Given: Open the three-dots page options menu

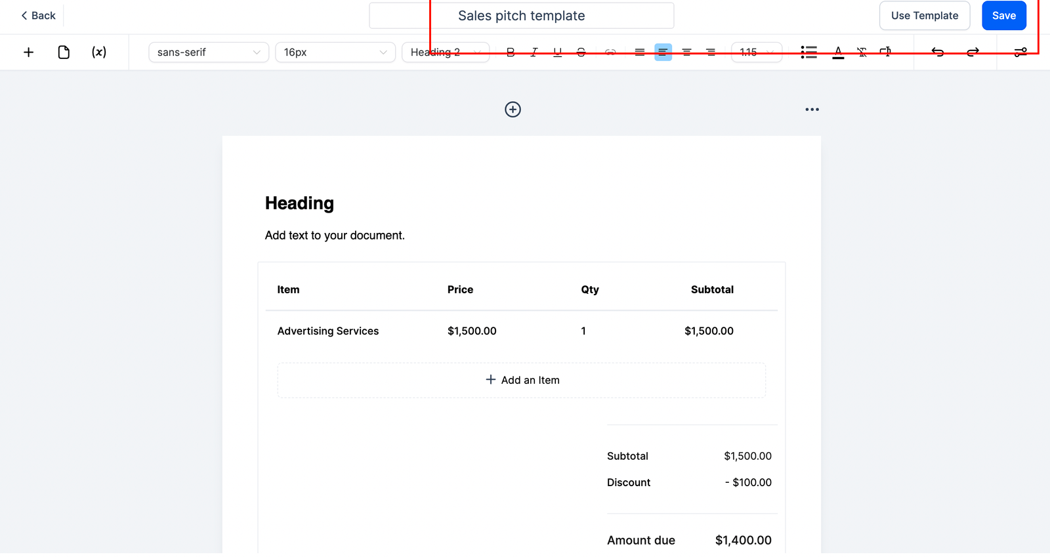Looking at the screenshot, I should point(812,110).
